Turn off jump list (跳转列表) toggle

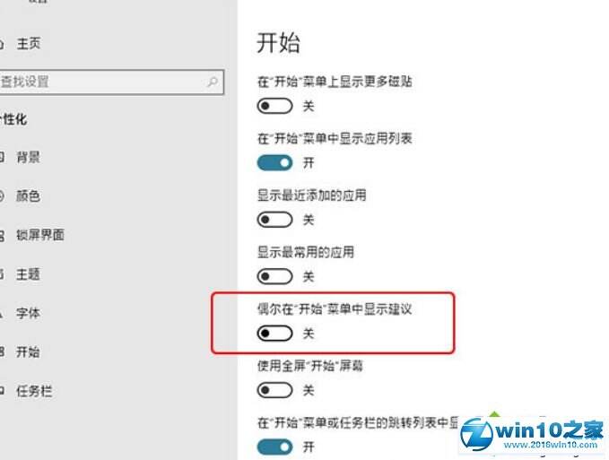point(274,447)
